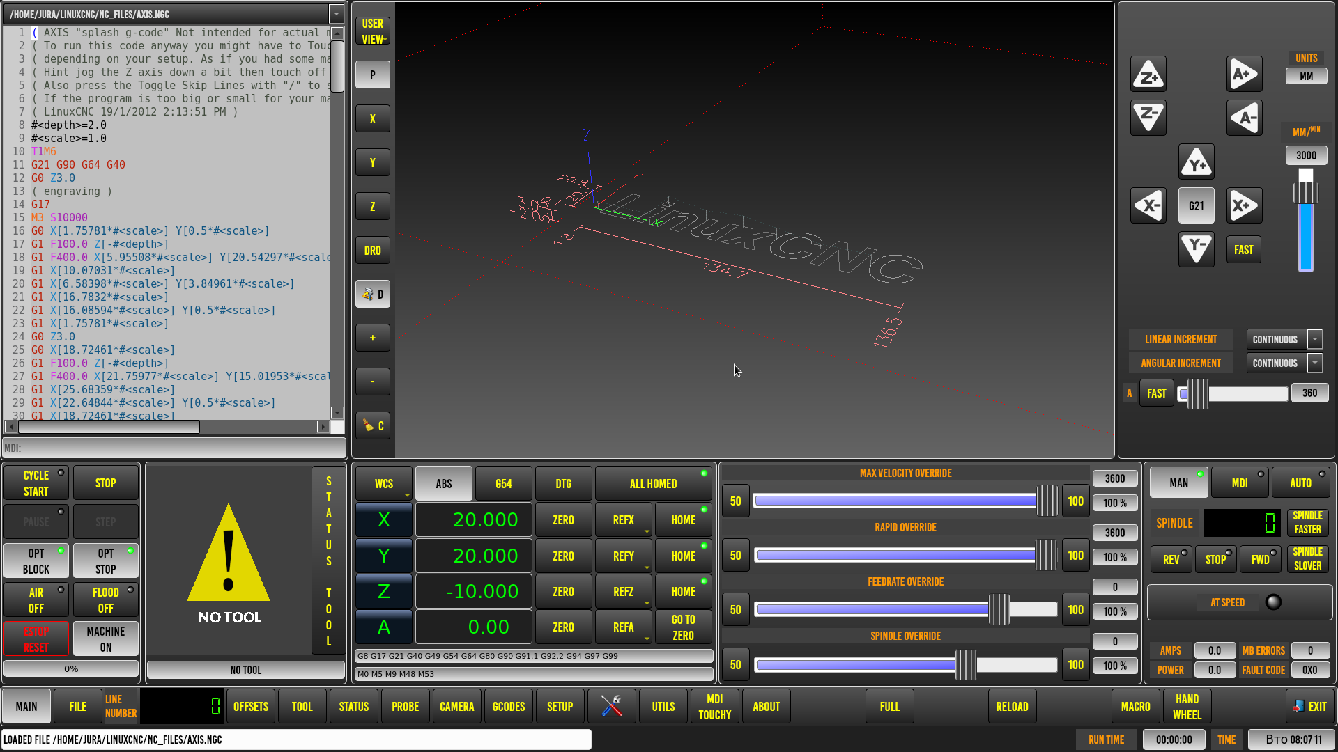Open the file path dropdown arrow
Screen dimensions: 1338x752
click(x=337, y=13)
